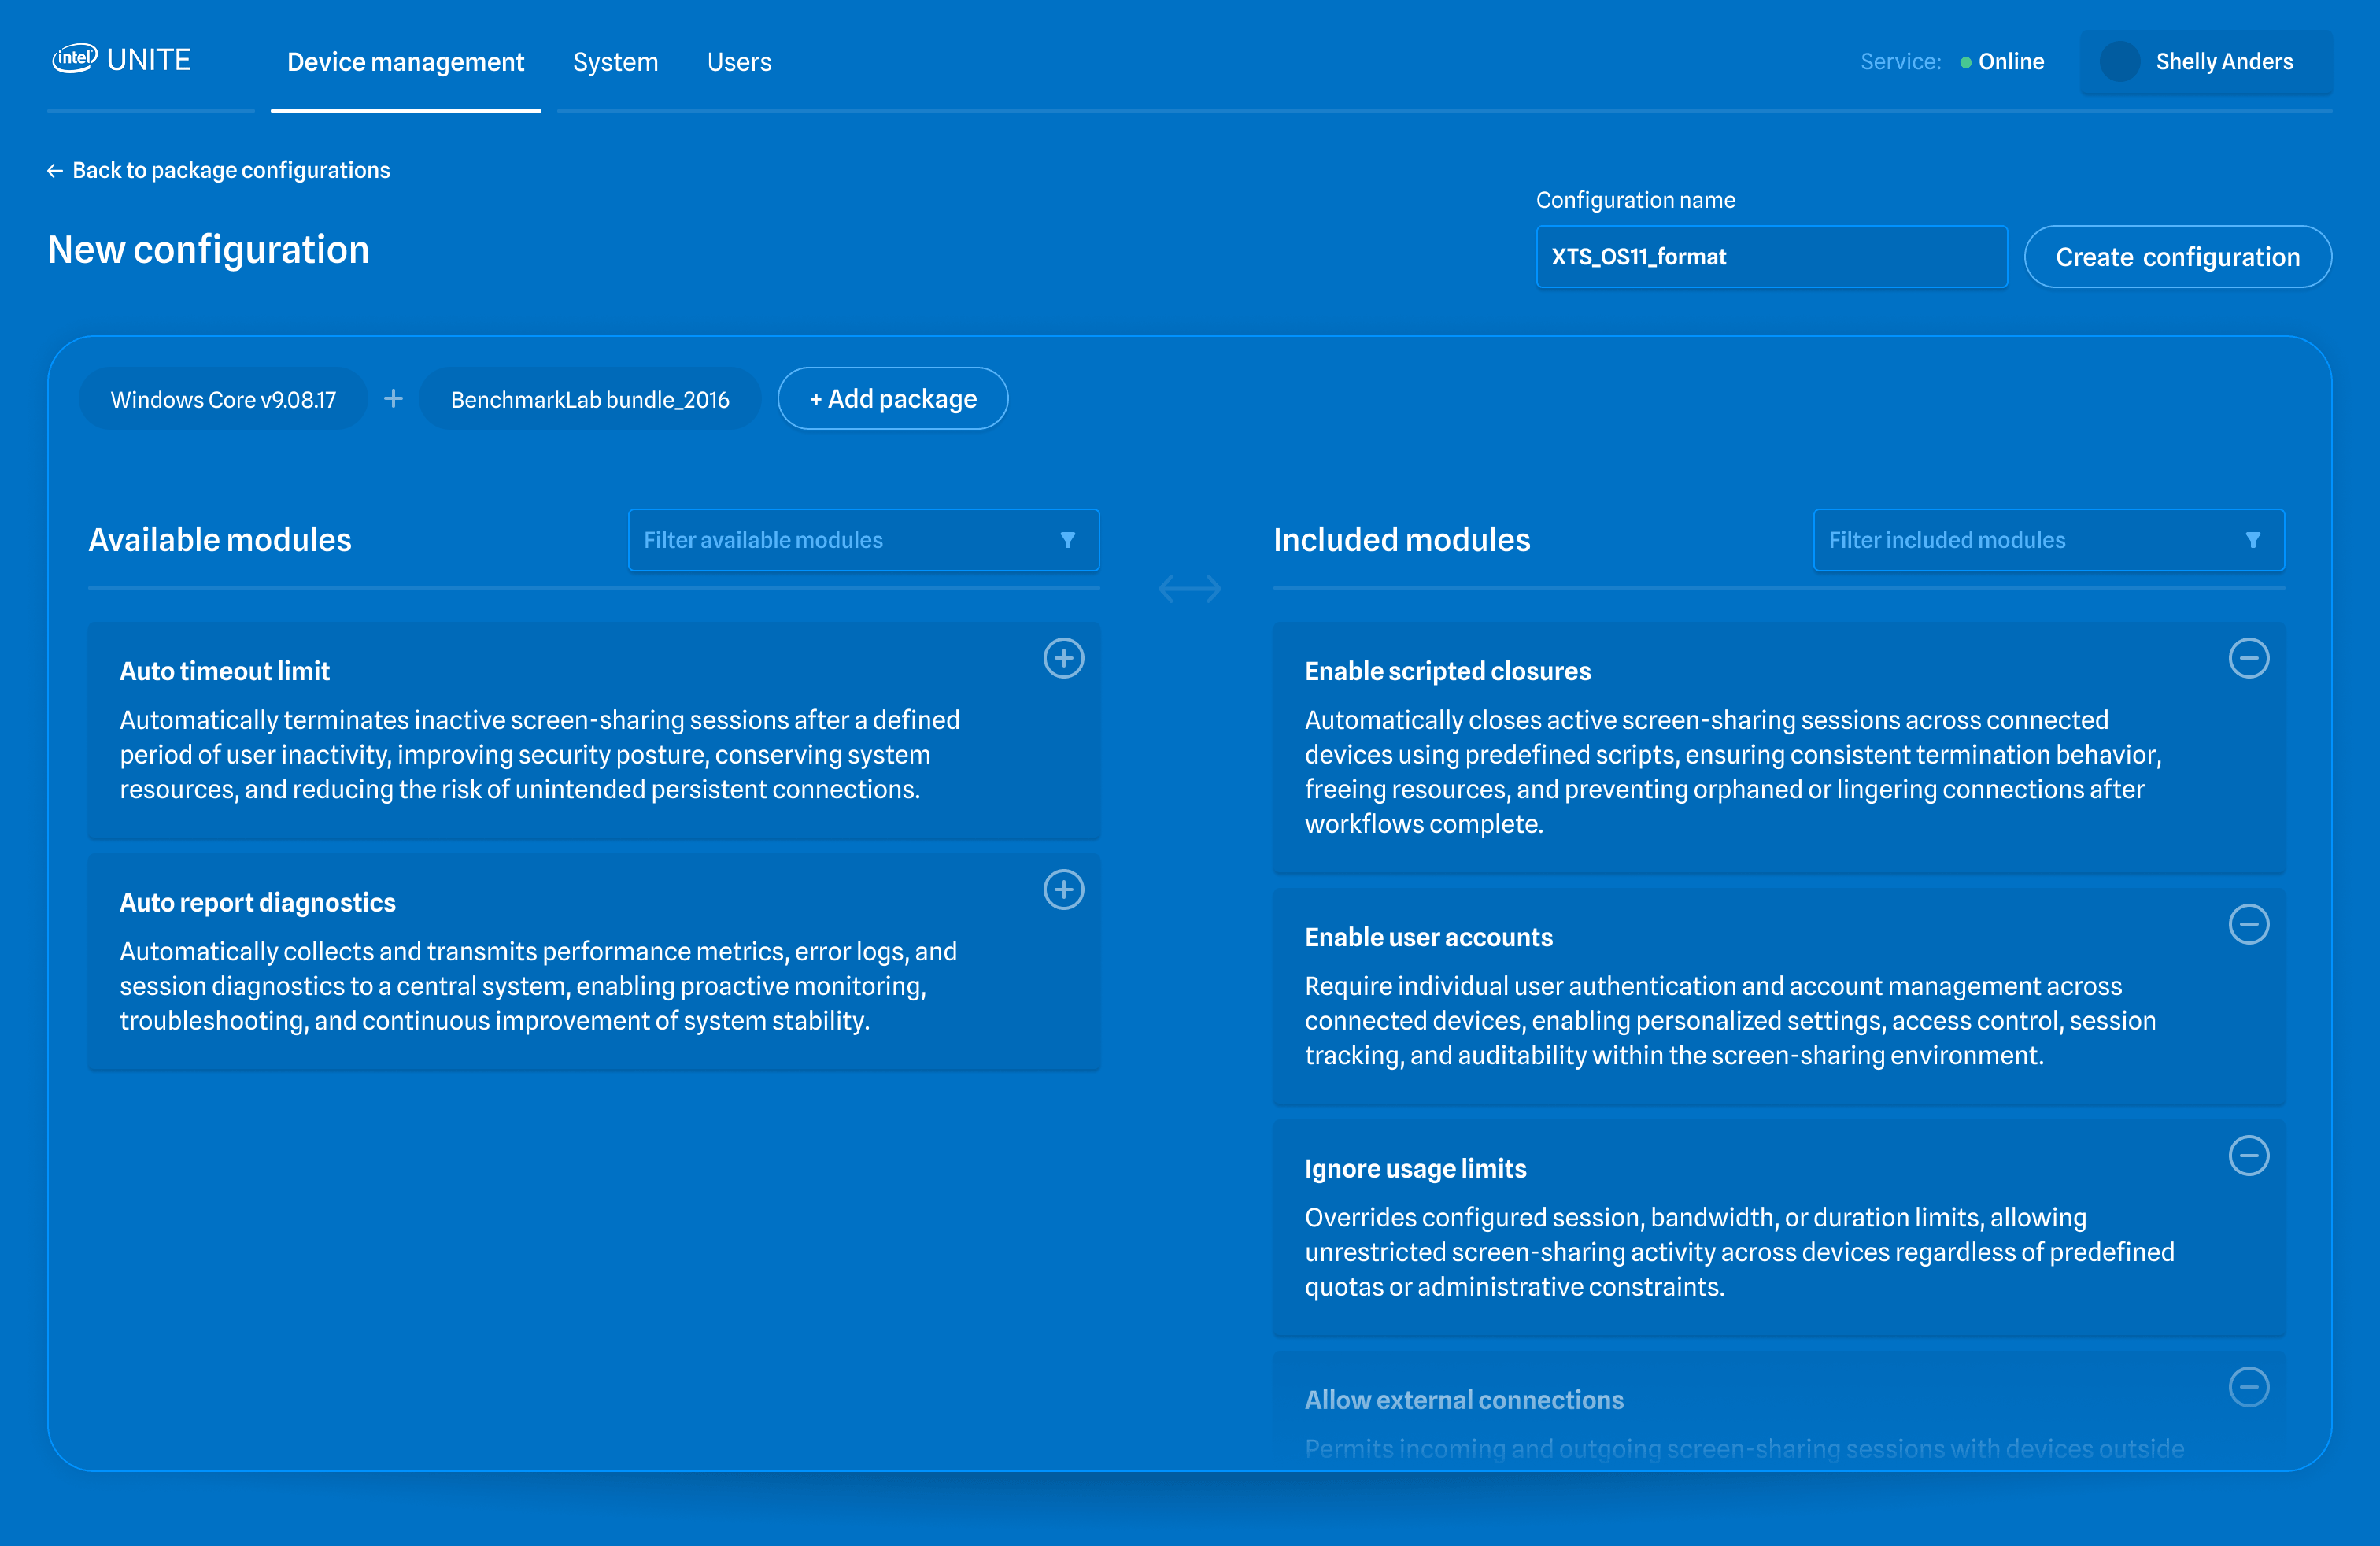
Task: Remove "Ignore usage limits" with its minus icon
Action: tap(2250, 1156)
